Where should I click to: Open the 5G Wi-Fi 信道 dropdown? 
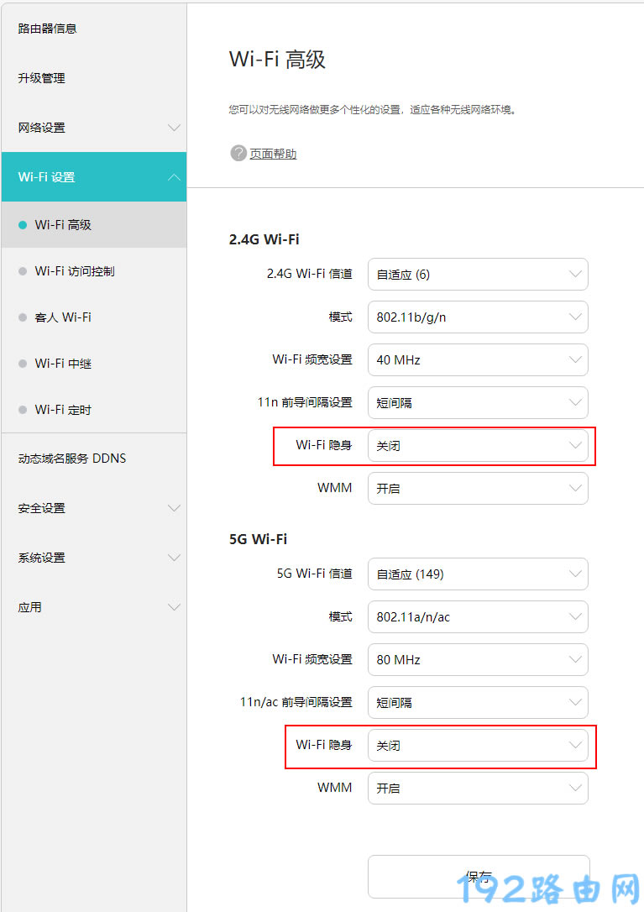pos(477,574)
